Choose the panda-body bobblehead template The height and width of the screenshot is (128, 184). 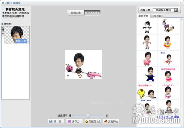pyautogui.click(x=147, y=26)
